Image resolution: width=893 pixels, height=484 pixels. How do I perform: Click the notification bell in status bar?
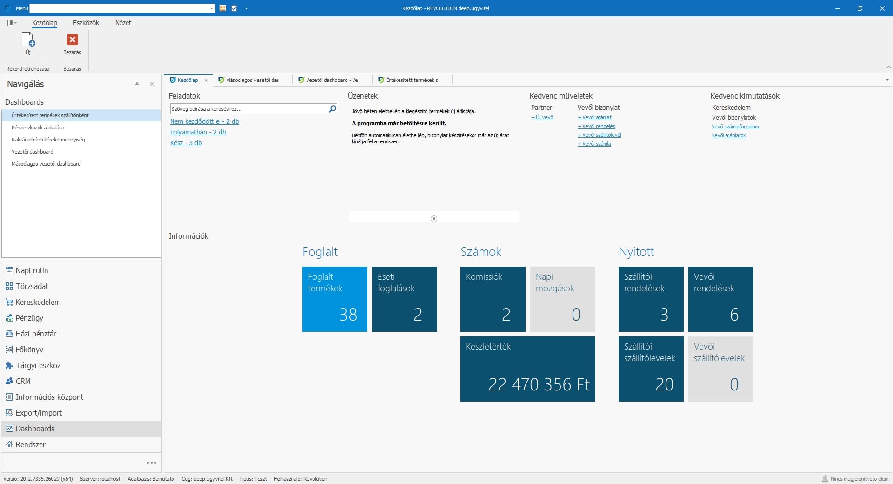(825, 479)
